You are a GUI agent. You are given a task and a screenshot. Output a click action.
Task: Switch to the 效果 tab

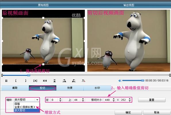click(70, 88)
